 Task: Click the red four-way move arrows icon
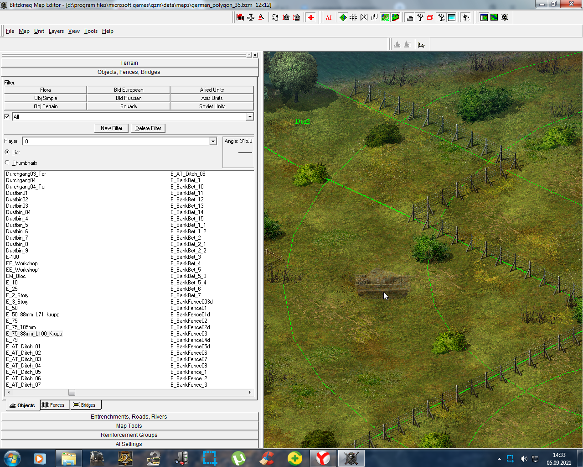click(x=311, y=17)
